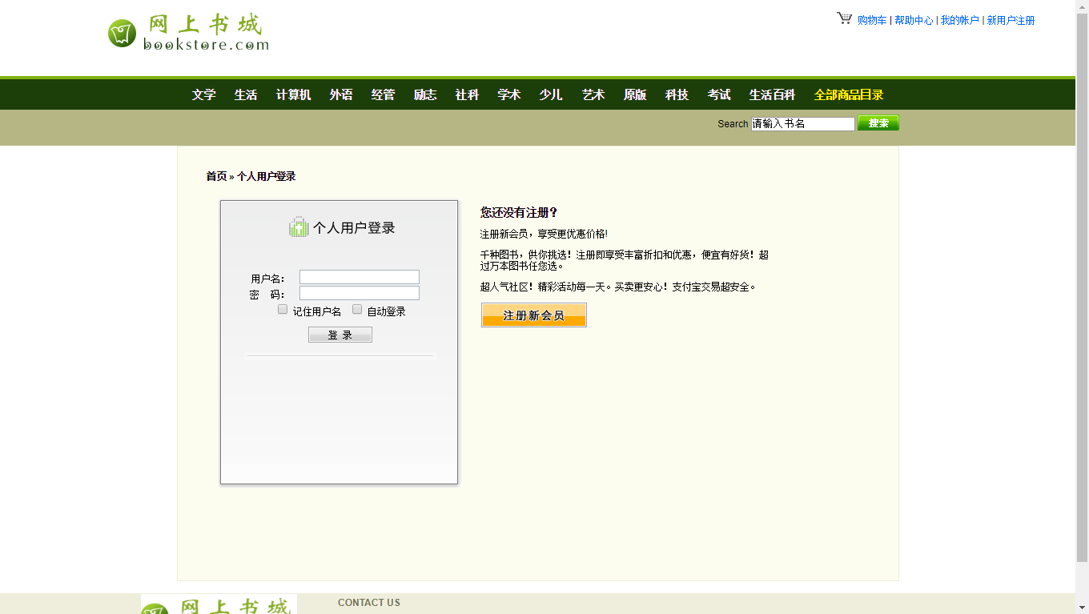1089x614 pixels.
Task: Click the 个人用户登录 breadcrumb text
Action: 266,176
